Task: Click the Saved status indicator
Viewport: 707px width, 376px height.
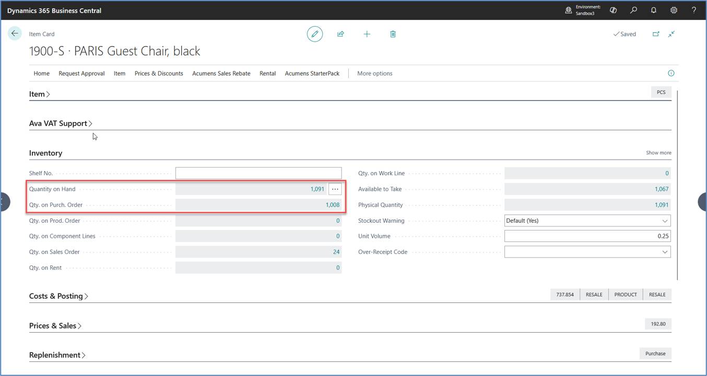Action: coord(624,34)
